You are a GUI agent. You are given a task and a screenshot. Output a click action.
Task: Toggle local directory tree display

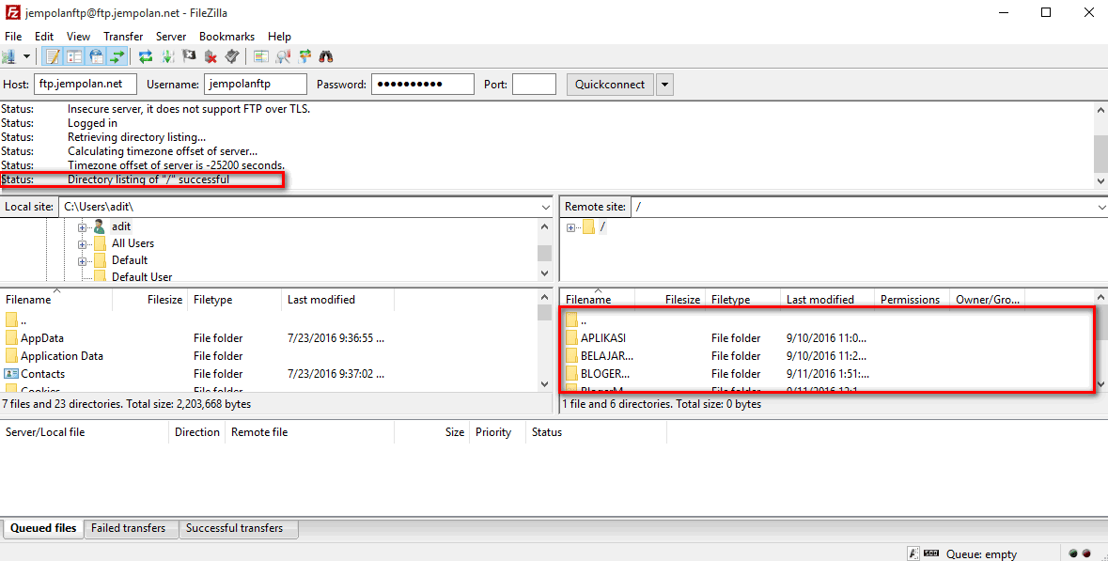74,56
